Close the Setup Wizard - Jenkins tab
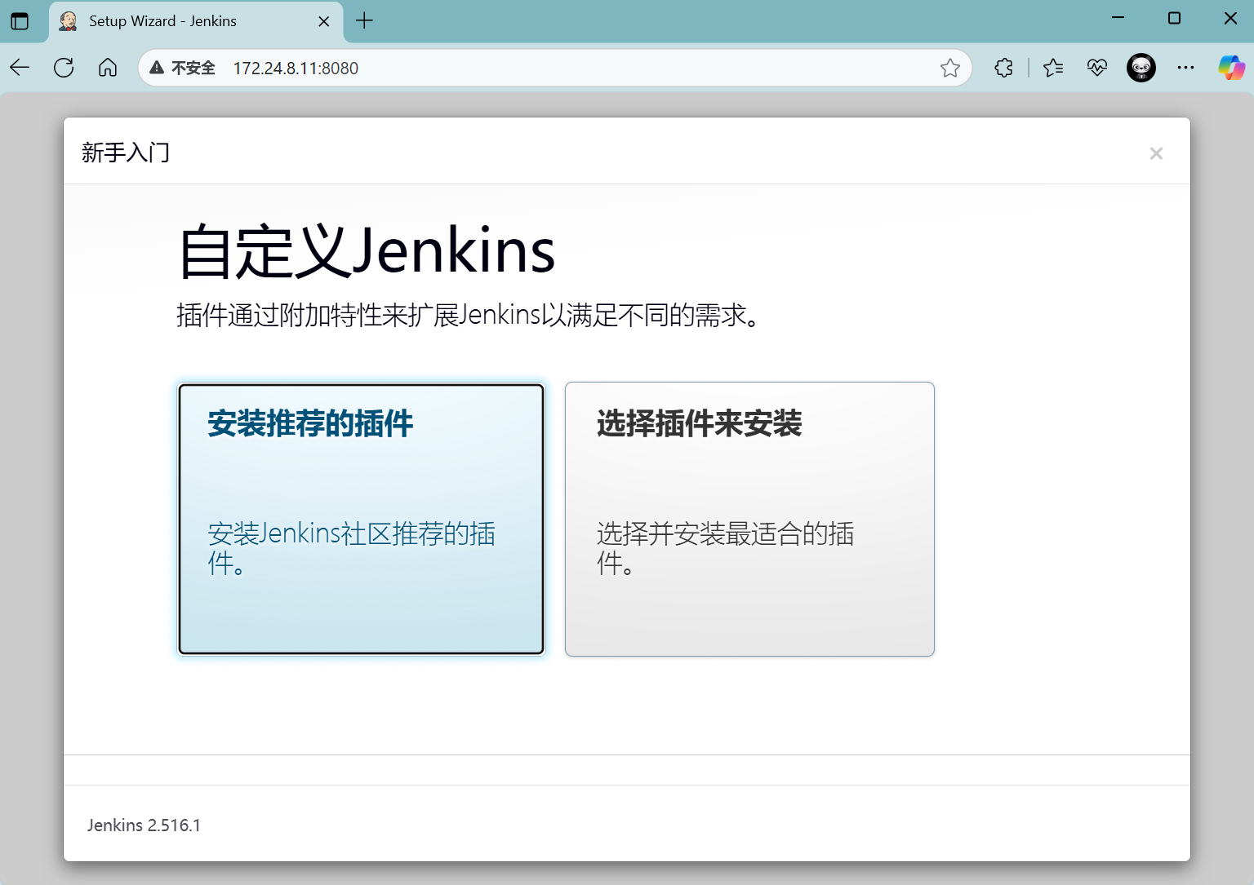 tap(324, 21)
